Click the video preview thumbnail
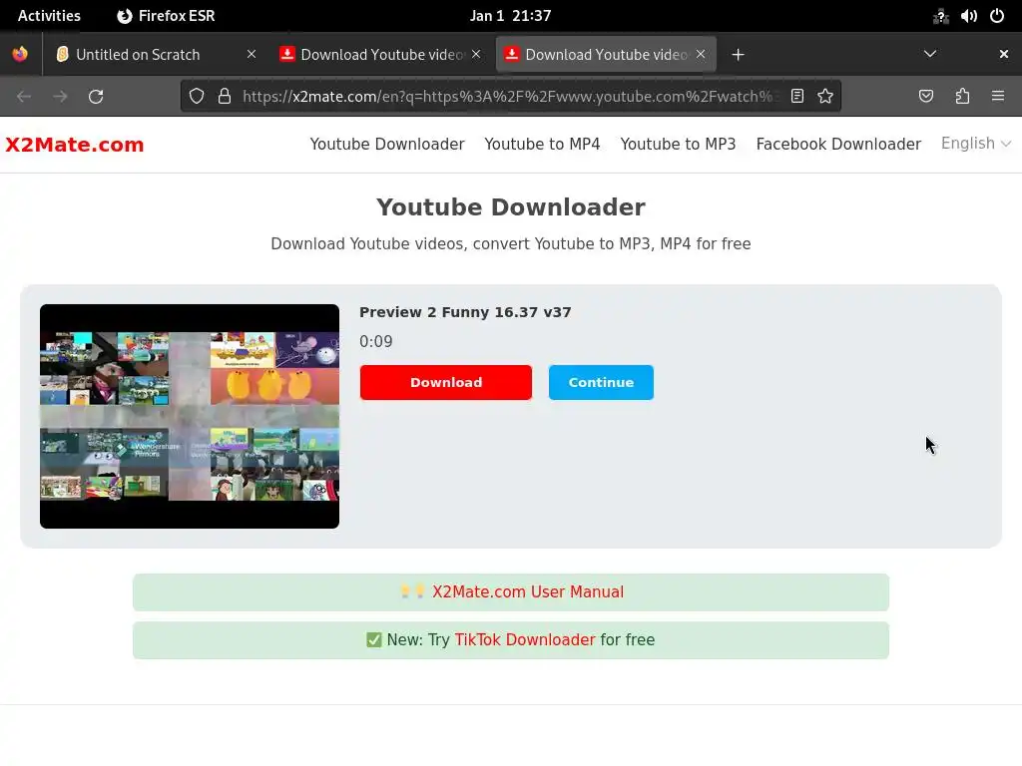This screenshot has height=766, width=1022. pyautogui.click(x=190, y=416)
